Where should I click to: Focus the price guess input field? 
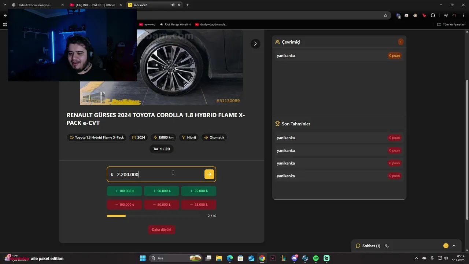coord(161,175)
